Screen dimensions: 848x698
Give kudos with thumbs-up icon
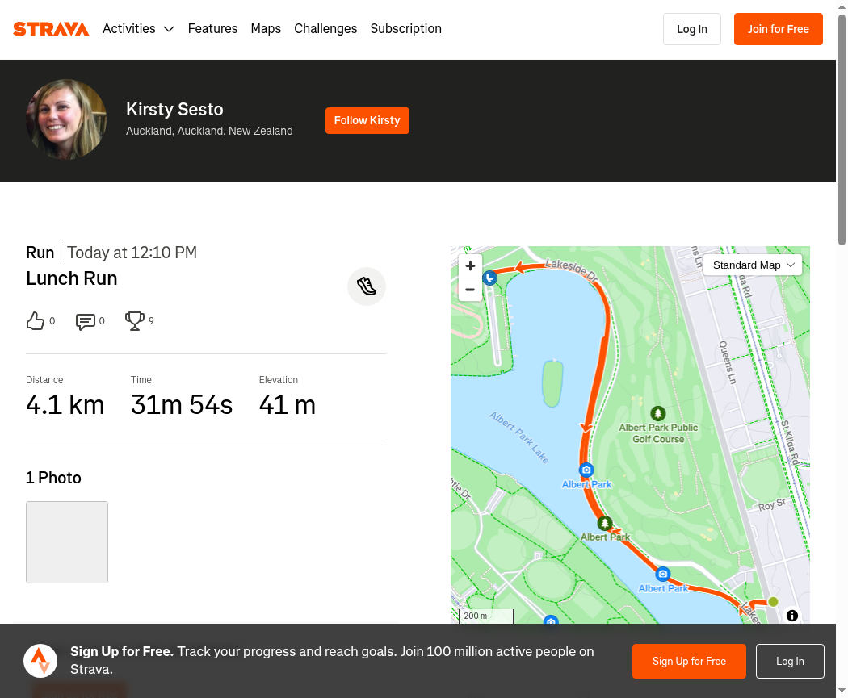click(36, 321)
